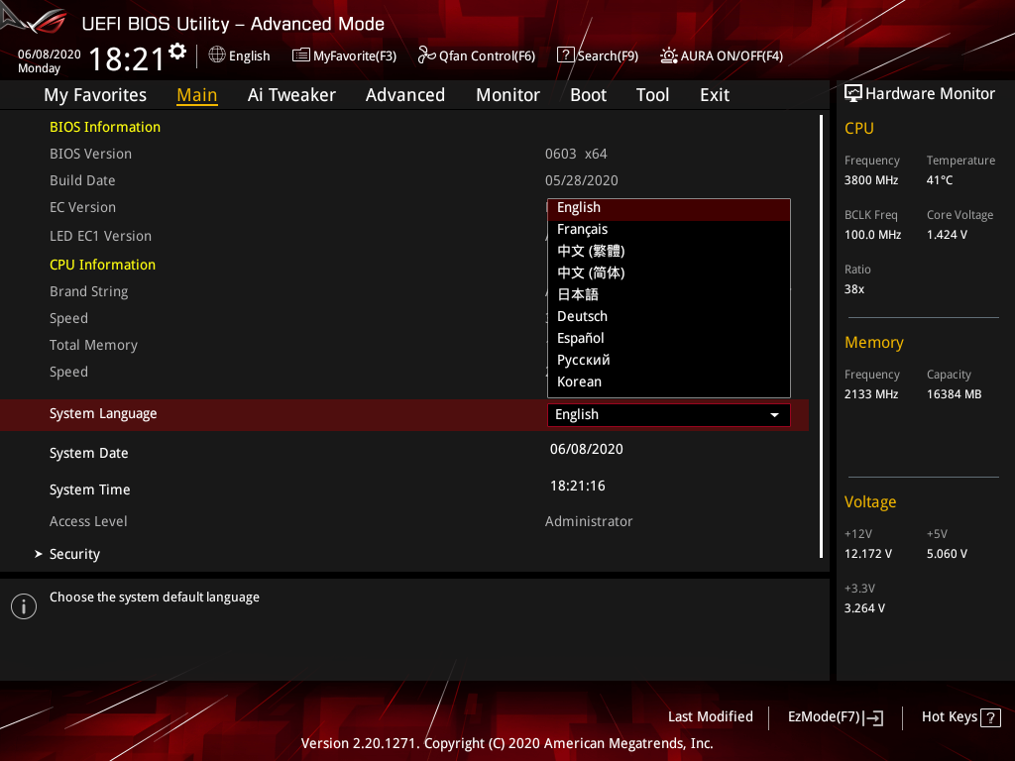Screen dimensions: 1015x761
Task: Click the CPU frequency 3800 MHz value
Action: tap(870, 180)
